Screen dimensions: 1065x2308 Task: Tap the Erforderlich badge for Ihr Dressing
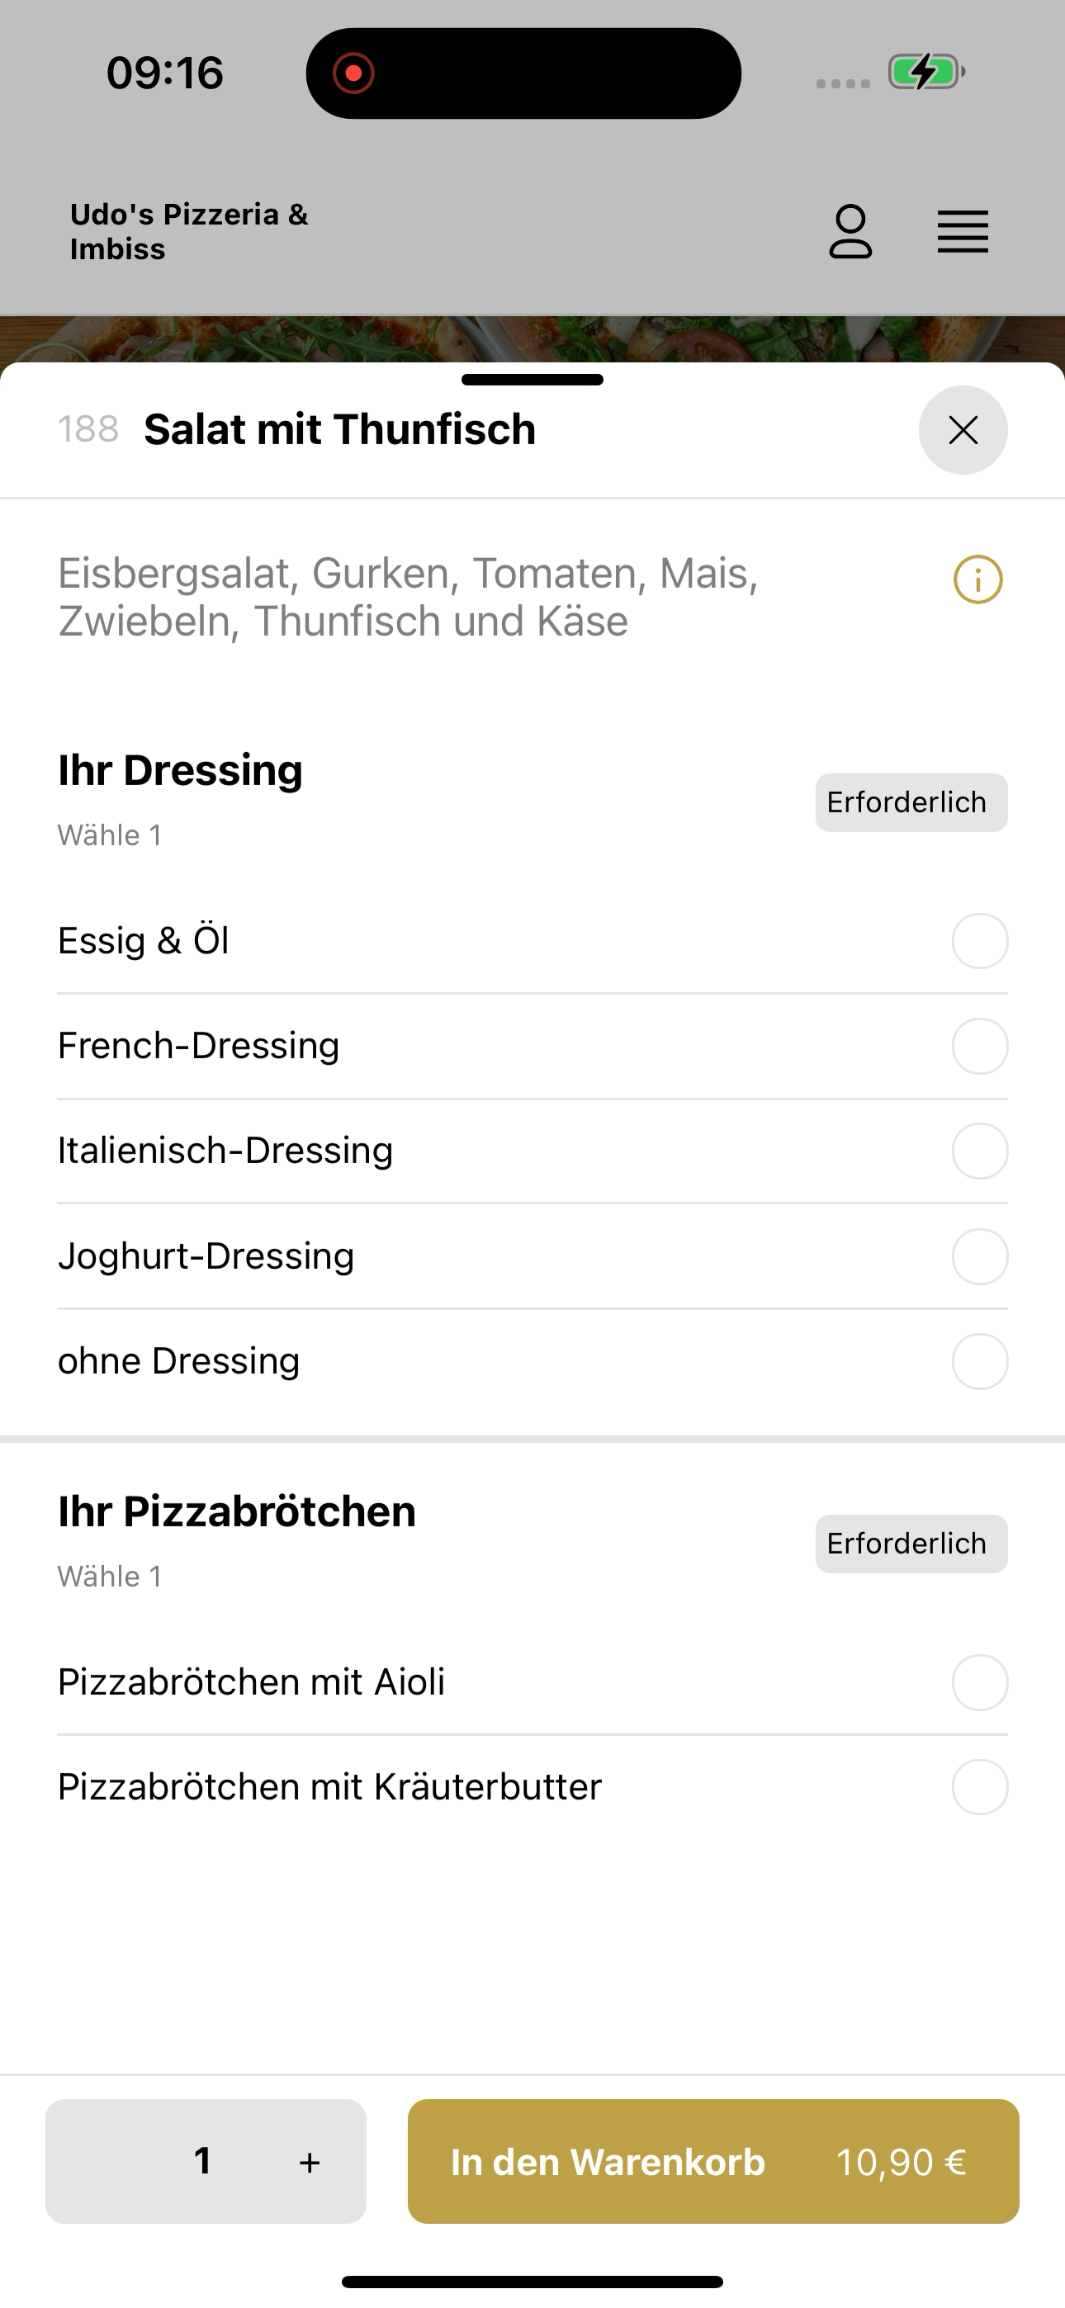click(911, 802)
